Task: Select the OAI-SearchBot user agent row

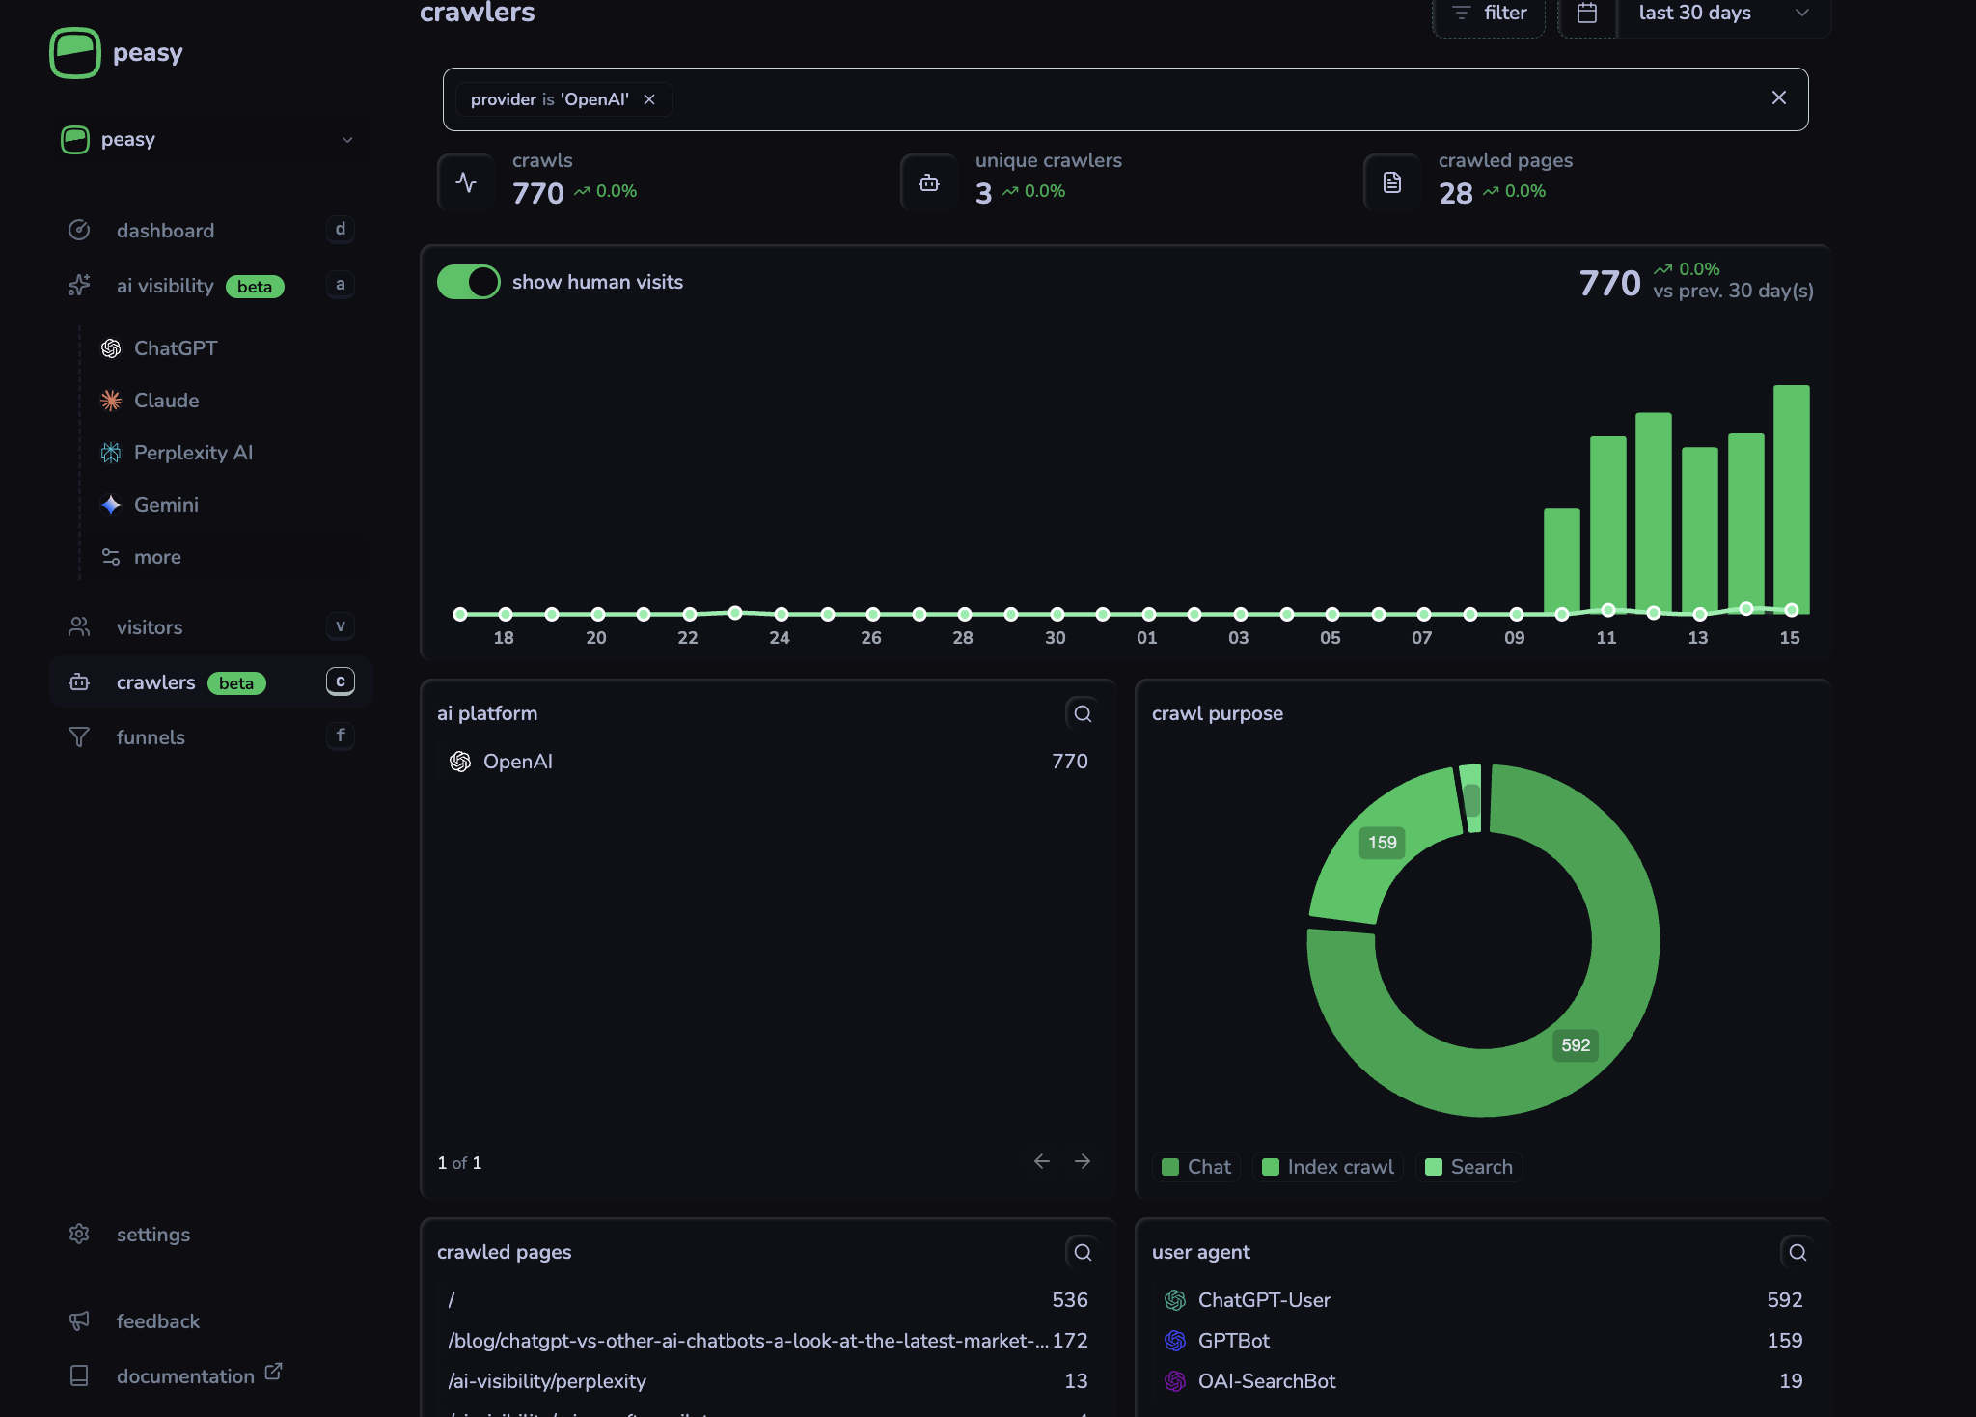Action: click(x=1483, y=1381)
